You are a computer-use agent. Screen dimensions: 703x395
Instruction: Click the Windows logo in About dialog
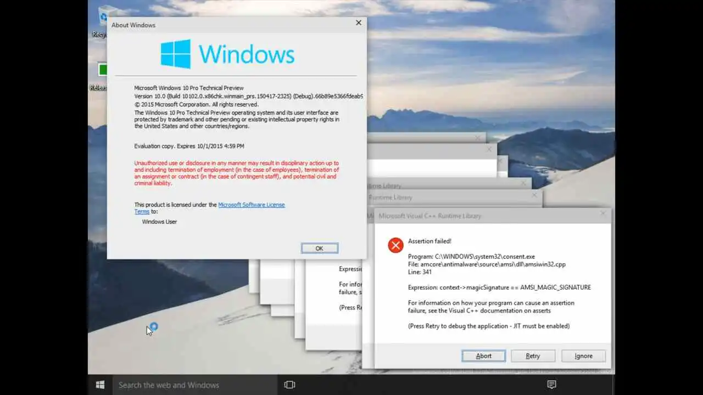pyautogui.click(x=176, y=54)
